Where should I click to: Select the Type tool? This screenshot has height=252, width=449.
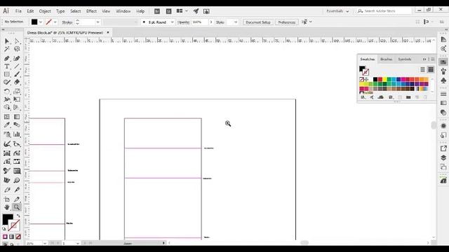tap(7, 66)
